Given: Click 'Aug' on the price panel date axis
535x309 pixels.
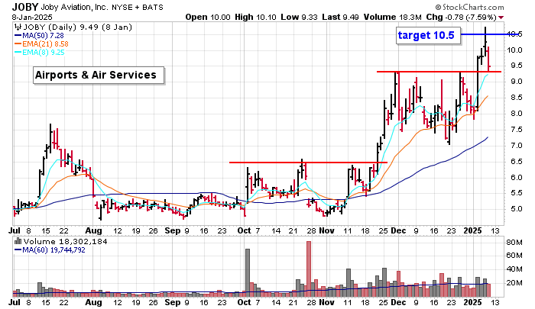Looking at the screenshot, I should point(93,230).
